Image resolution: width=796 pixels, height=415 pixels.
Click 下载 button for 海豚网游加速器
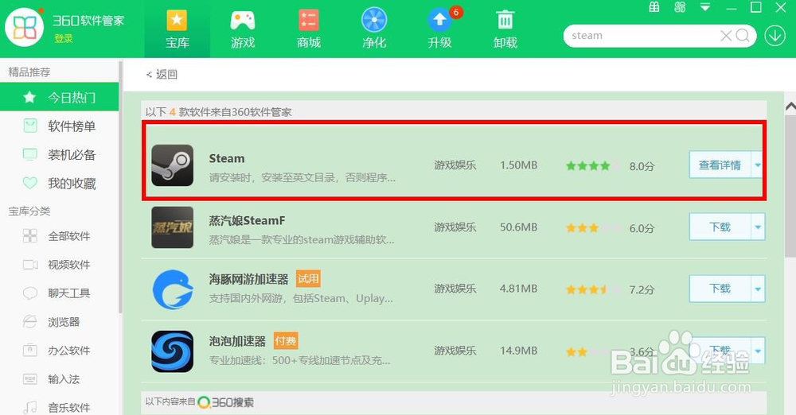[720, 289]
